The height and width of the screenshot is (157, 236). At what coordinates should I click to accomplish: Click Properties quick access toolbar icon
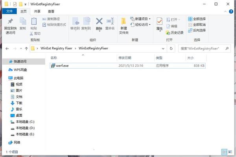point(15,4)
